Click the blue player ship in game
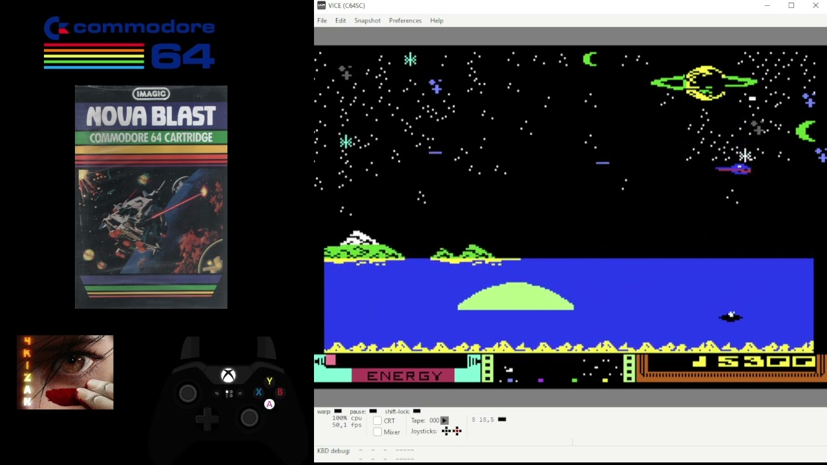Viewport: 827px width, 465px height. (734, 169)
